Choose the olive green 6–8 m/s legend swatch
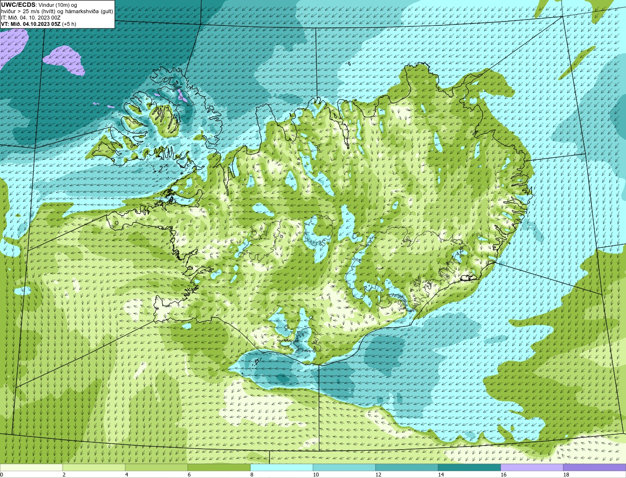The image size is (626, 478). (219, 467)
